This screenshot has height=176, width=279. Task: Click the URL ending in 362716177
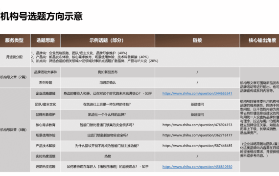point(197,135)
